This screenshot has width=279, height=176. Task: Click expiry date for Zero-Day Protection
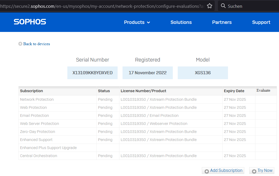tap(235, 132)
